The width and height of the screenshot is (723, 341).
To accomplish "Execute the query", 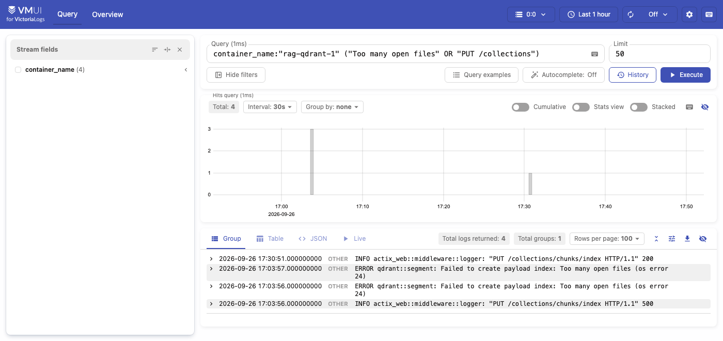I will click(685, 75).
